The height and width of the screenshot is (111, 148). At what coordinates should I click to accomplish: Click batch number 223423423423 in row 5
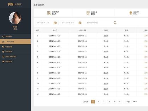tap(55, 57)
